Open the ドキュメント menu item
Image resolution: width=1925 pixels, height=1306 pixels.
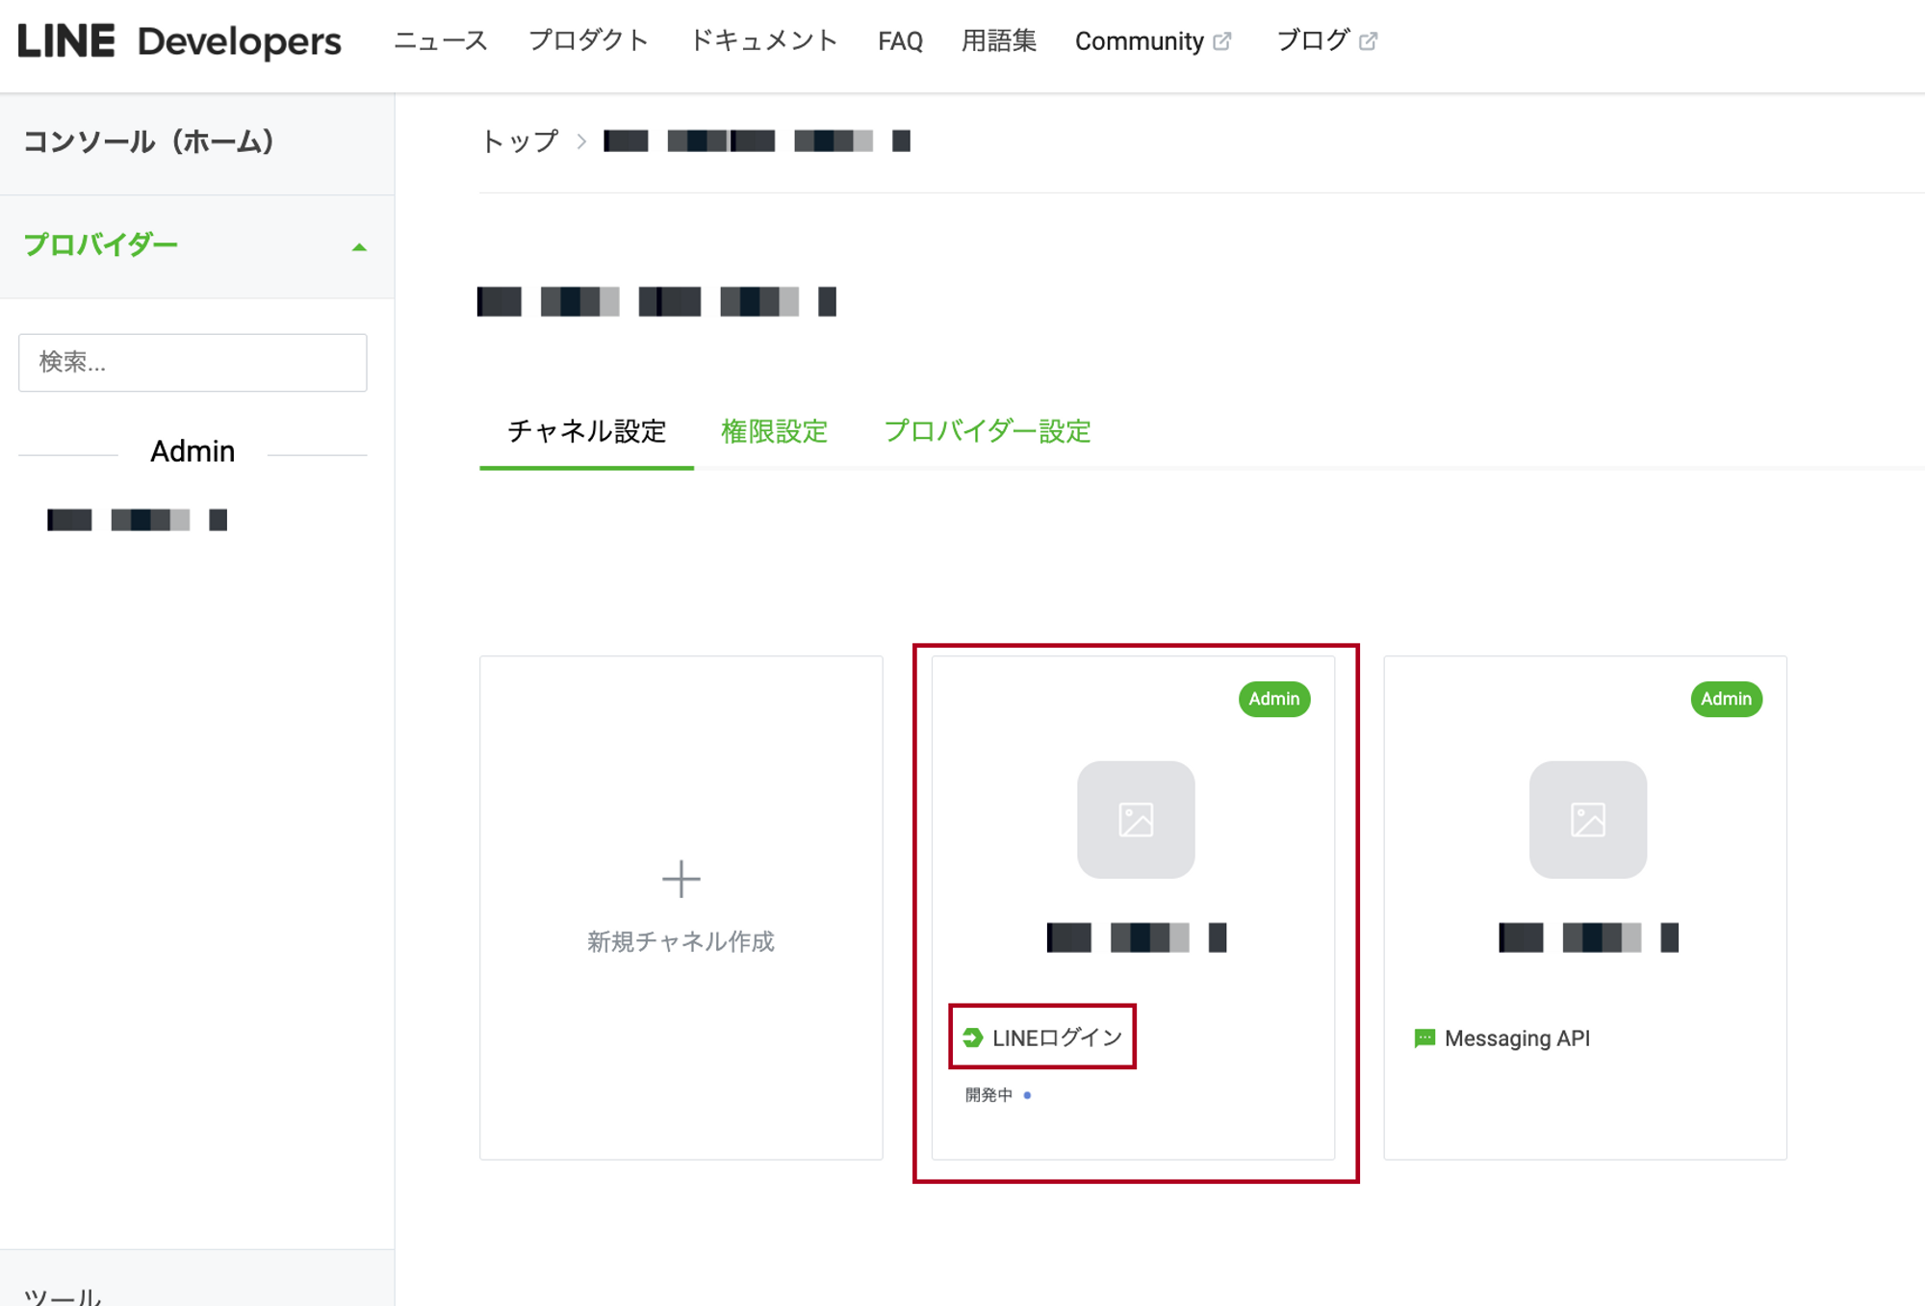[763, 41]
